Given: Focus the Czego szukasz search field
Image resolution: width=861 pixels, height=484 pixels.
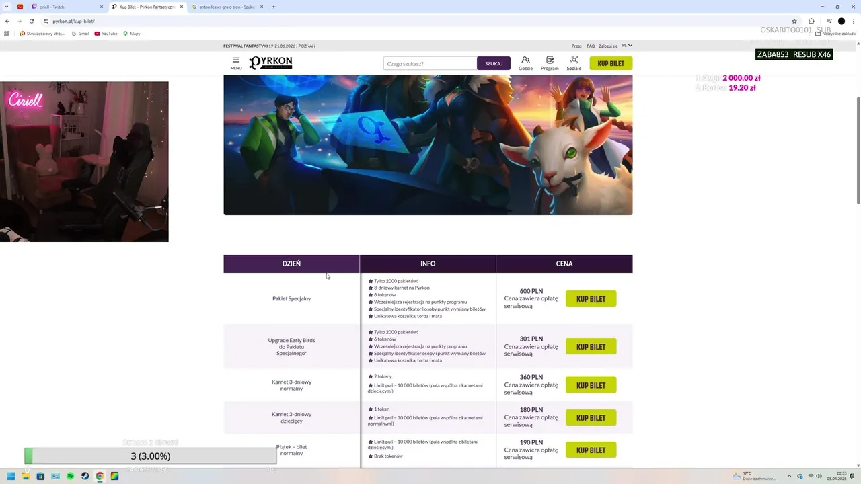Looking at the screenshot, I should coord(430,63).
